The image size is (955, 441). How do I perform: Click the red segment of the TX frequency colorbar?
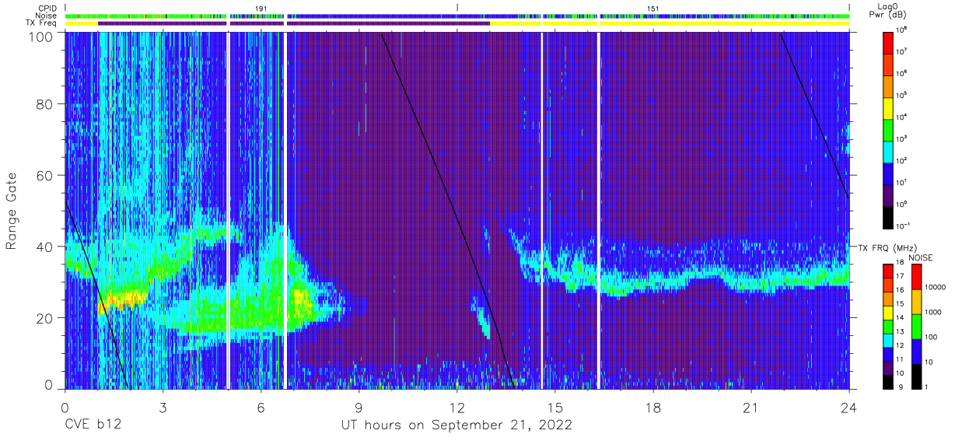(889, 270)
